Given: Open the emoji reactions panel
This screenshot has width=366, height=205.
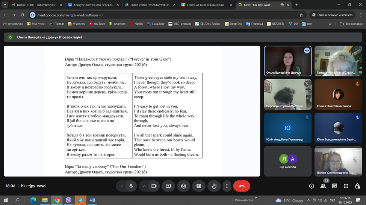Looking at the screenshot, I should (x=183, y=186).
